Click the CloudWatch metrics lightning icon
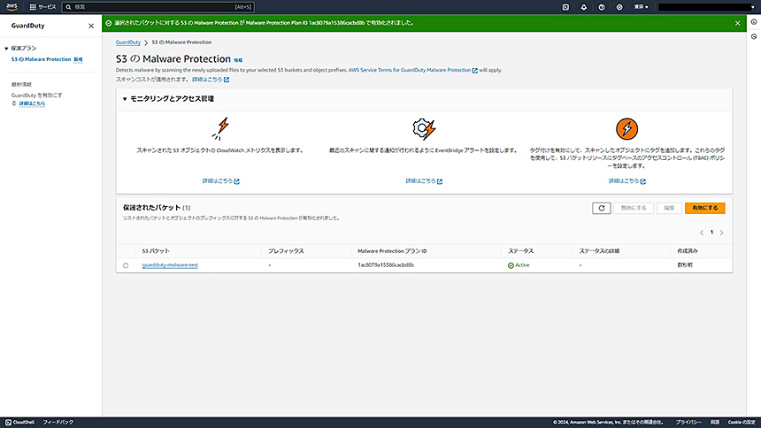Viewport: 761px width, 428px height. tap(221, 128)
